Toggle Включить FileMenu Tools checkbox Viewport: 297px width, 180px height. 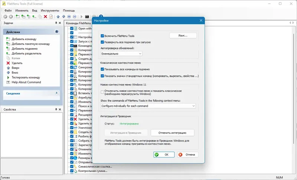coord(102,36)
